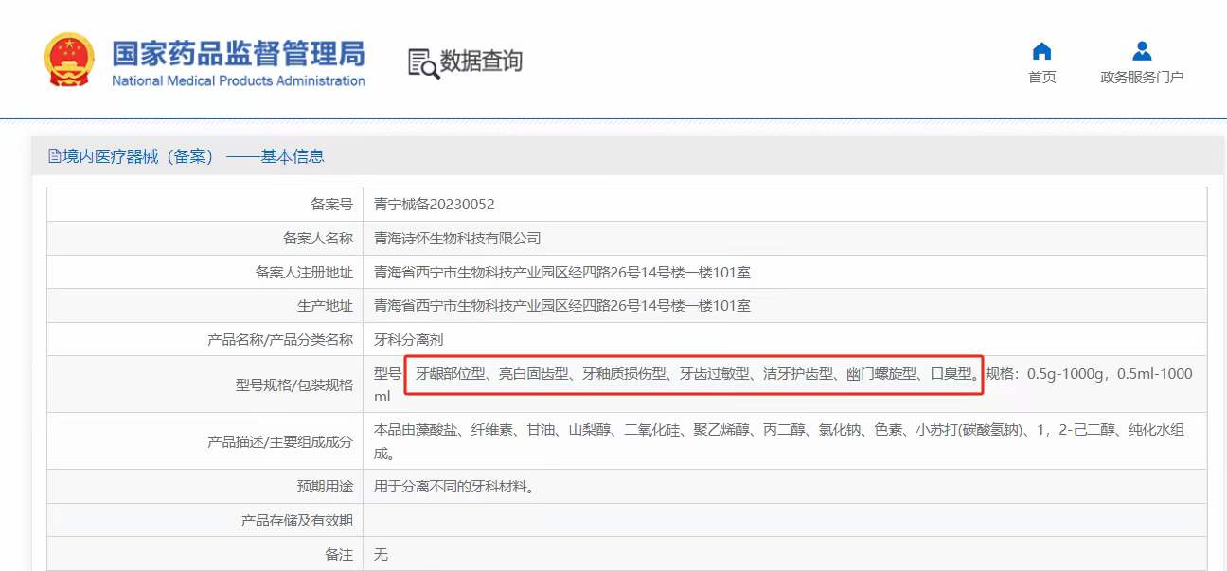Select the 产品存储及有效期 label
This screenshot has height=571, width=1227.
tap(297, 521)
